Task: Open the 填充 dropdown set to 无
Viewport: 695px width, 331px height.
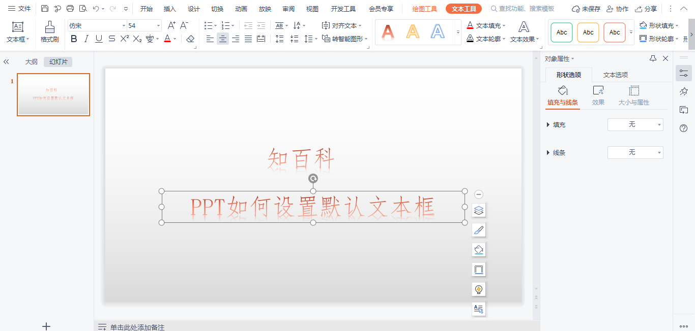Action: (x=635, y=124)
